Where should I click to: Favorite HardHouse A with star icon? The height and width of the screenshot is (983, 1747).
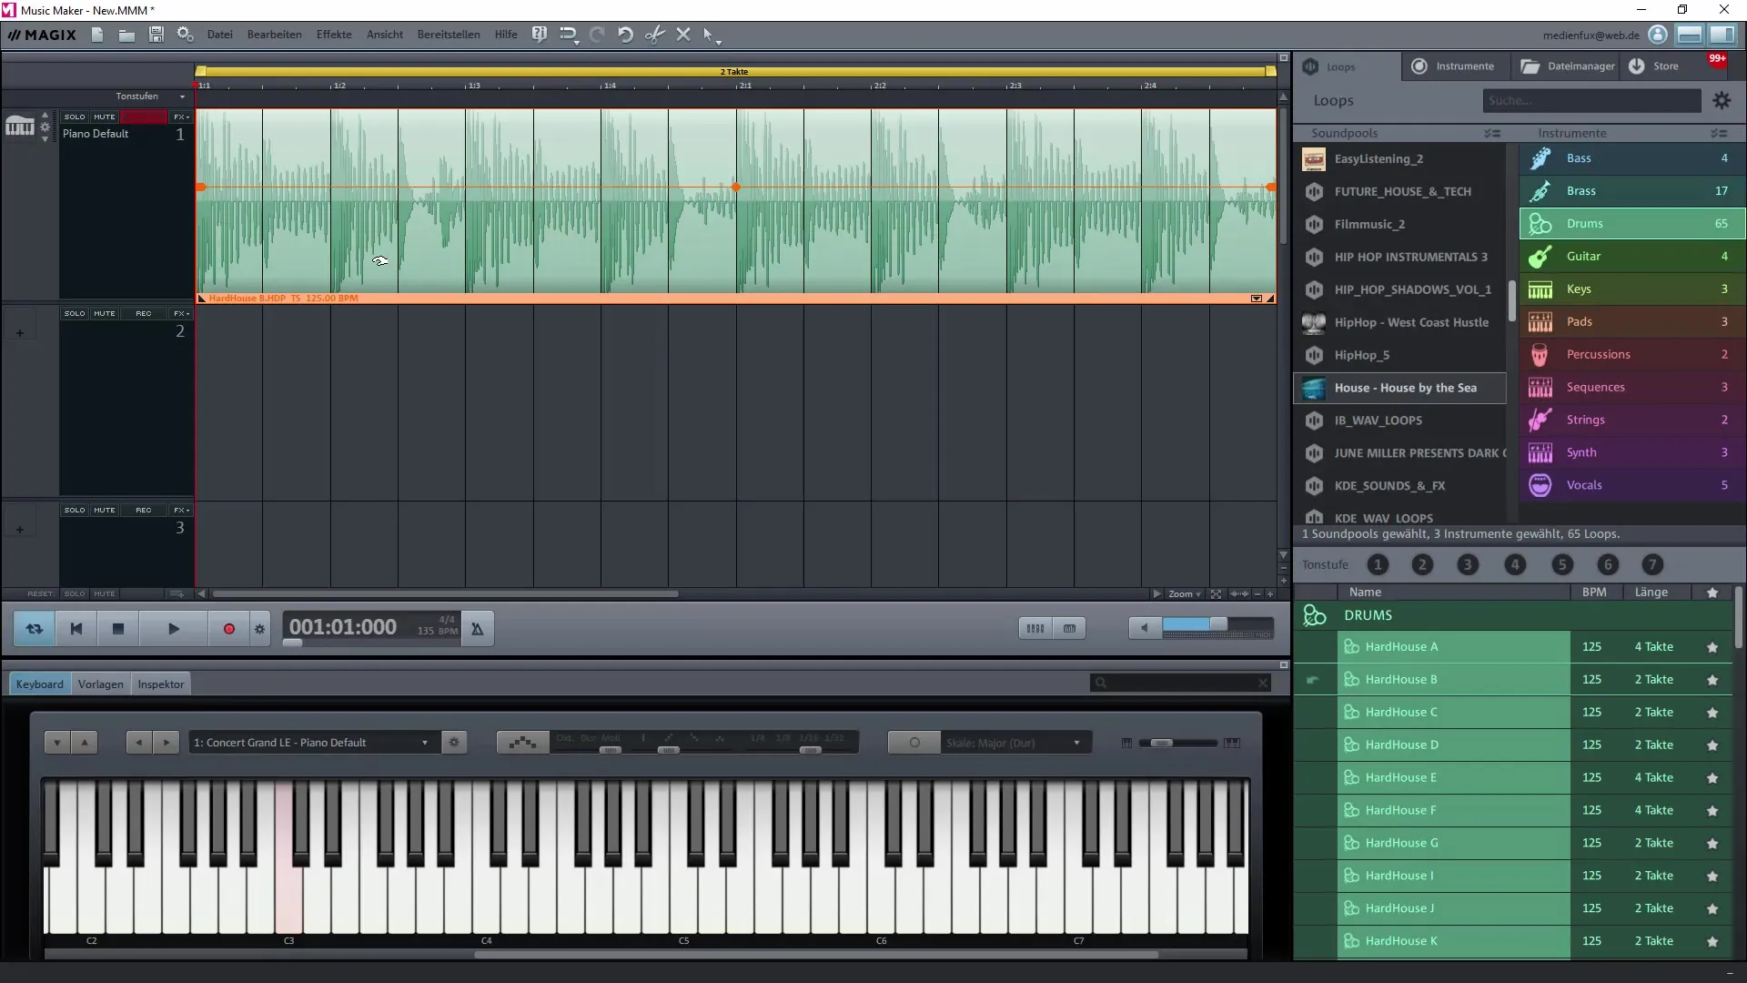(x=1712, y=647)
